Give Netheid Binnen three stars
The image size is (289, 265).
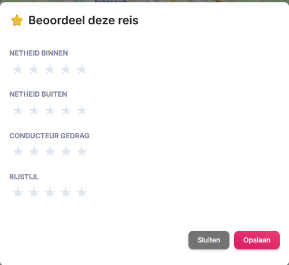click(x=50, y=69)
